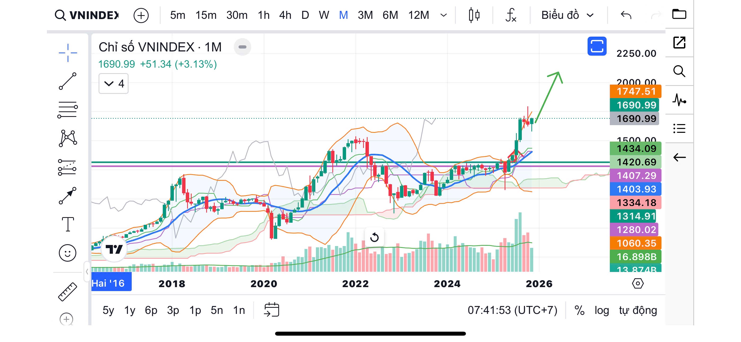Open the emoji icons tool

coord(68,253)
